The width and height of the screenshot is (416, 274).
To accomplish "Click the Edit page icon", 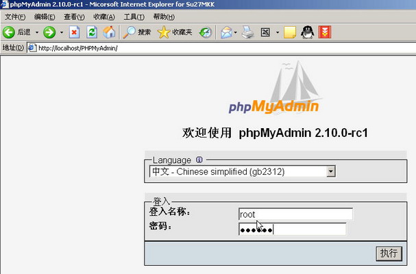I will click(x=265, y=32).
